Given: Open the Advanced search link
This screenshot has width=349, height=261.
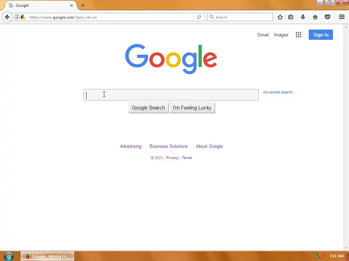Looking at the screenshot, I should click(278, 92).
